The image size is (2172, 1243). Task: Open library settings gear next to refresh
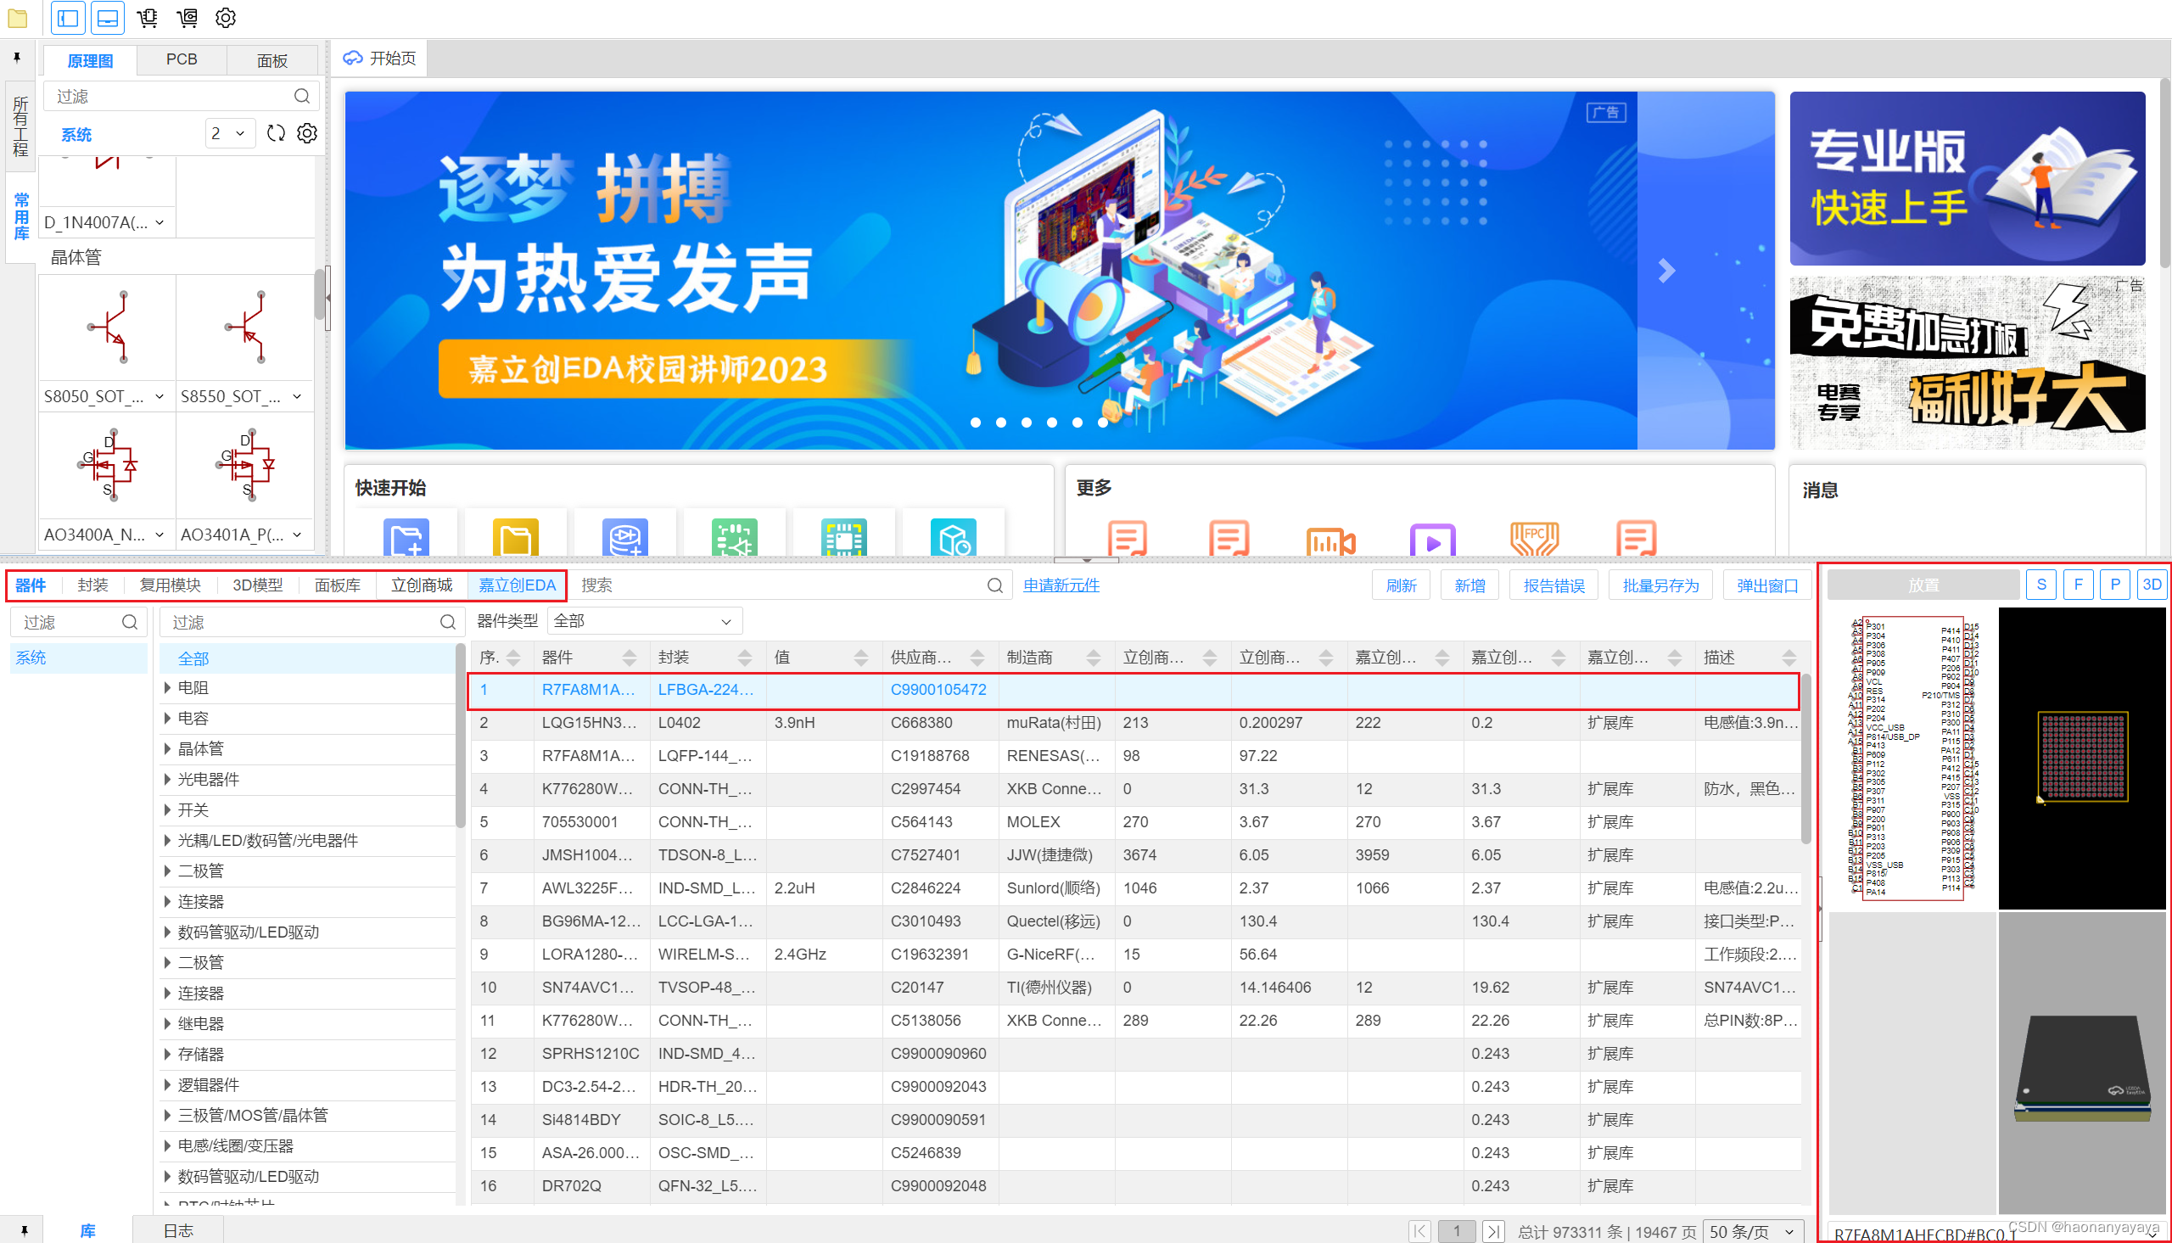(307, 133)
